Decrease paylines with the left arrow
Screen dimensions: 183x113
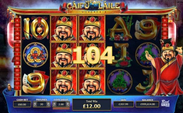coord(35,104)
